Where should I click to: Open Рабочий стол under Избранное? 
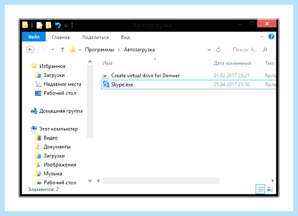coord(60,93)
